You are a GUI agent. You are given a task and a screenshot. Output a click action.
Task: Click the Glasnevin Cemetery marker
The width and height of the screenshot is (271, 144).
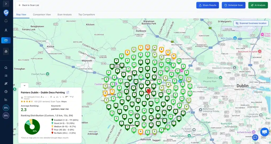point(234,68)
